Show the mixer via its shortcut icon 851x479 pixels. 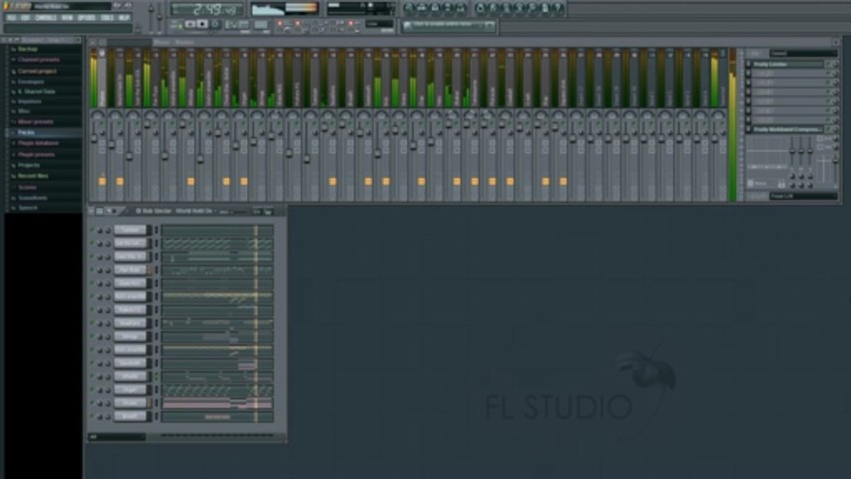460,8
